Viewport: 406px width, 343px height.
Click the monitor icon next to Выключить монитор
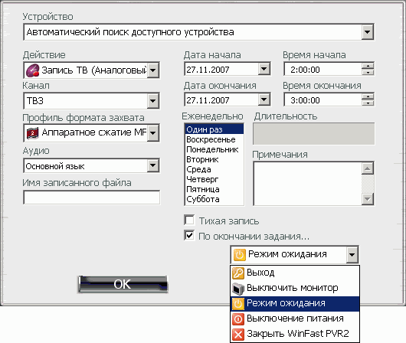click(238, 288)
